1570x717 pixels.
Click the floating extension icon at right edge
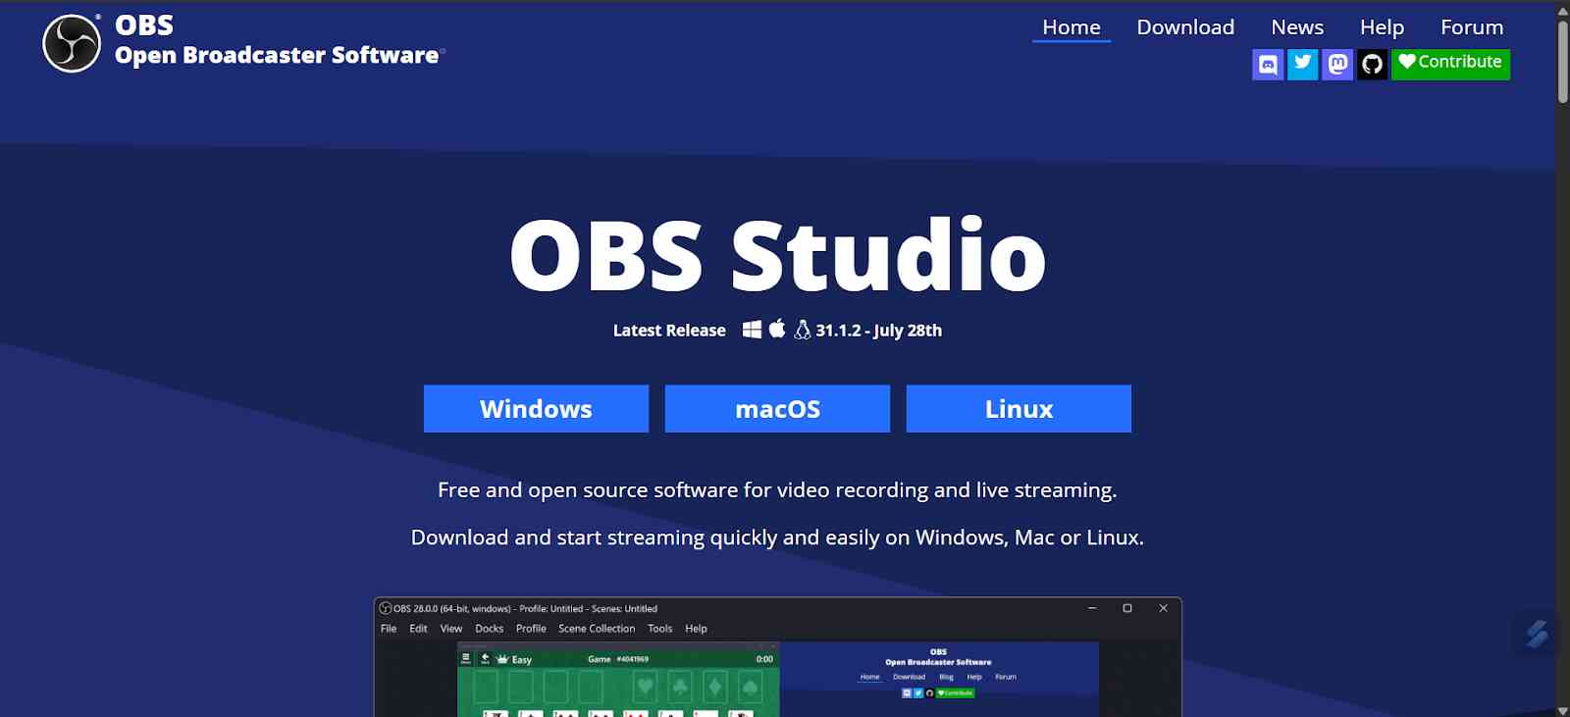coord(1537,634)
